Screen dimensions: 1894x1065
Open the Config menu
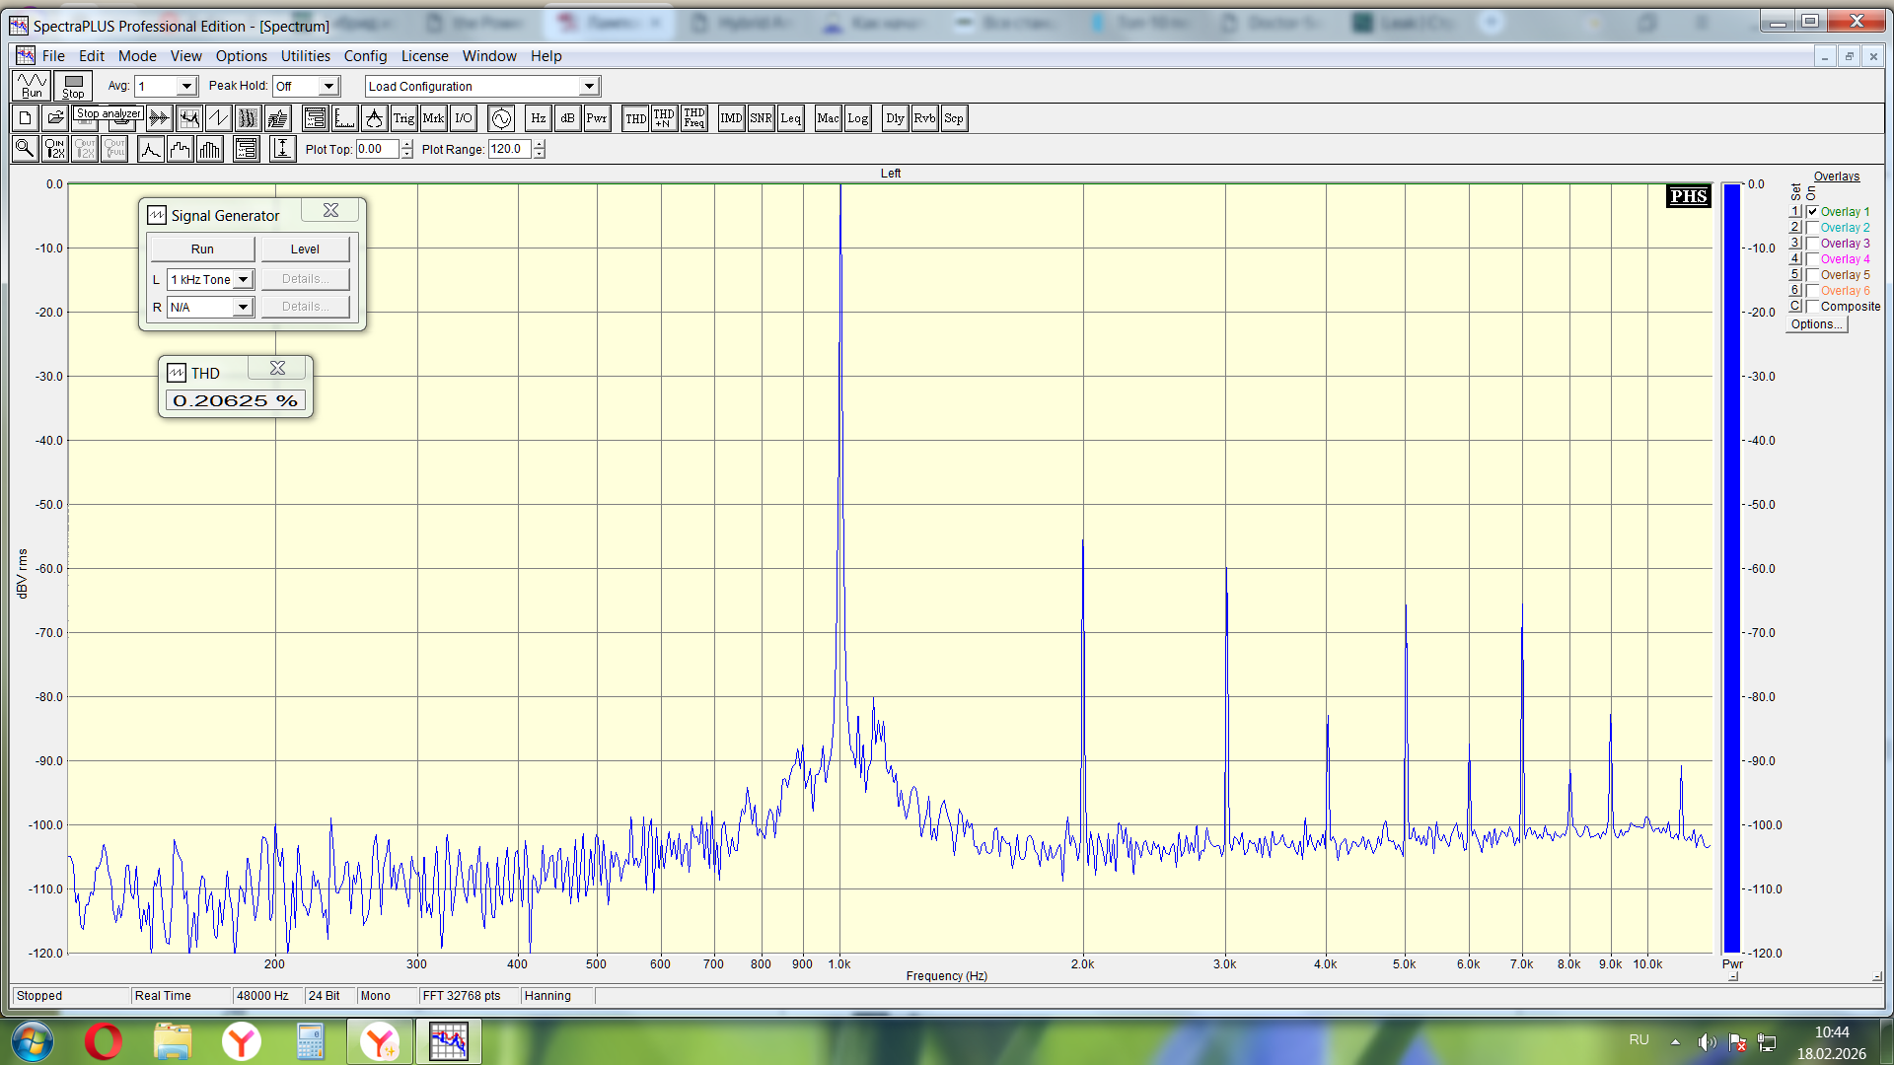[365, 56]
